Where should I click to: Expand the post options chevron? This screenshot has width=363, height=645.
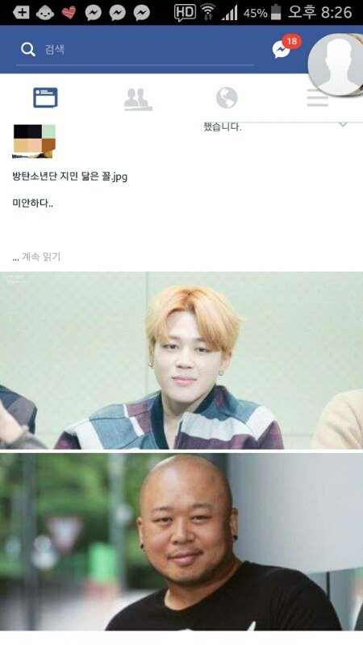tap(343, 124)
